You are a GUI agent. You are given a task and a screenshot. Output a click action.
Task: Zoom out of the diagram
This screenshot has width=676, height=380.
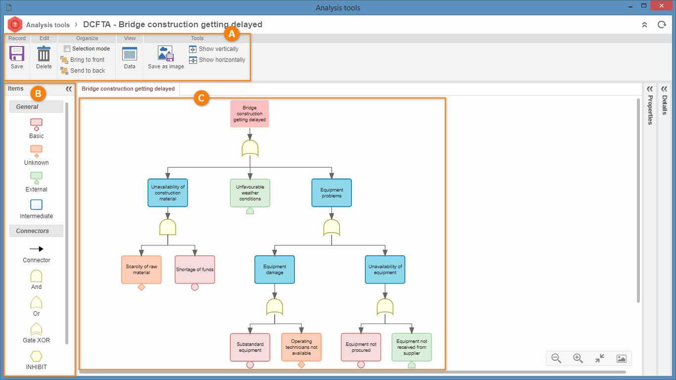pos(556,358)
